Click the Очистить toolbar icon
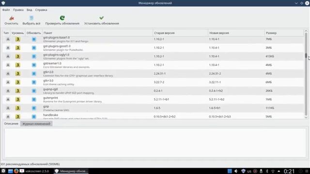 pos(12,18)
